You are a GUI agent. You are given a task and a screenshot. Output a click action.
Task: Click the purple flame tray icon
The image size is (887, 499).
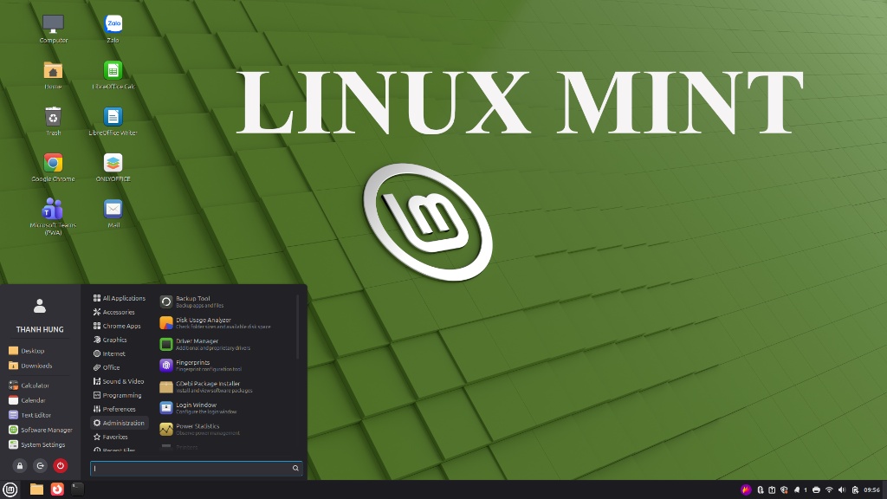click(x=746, y=490)
